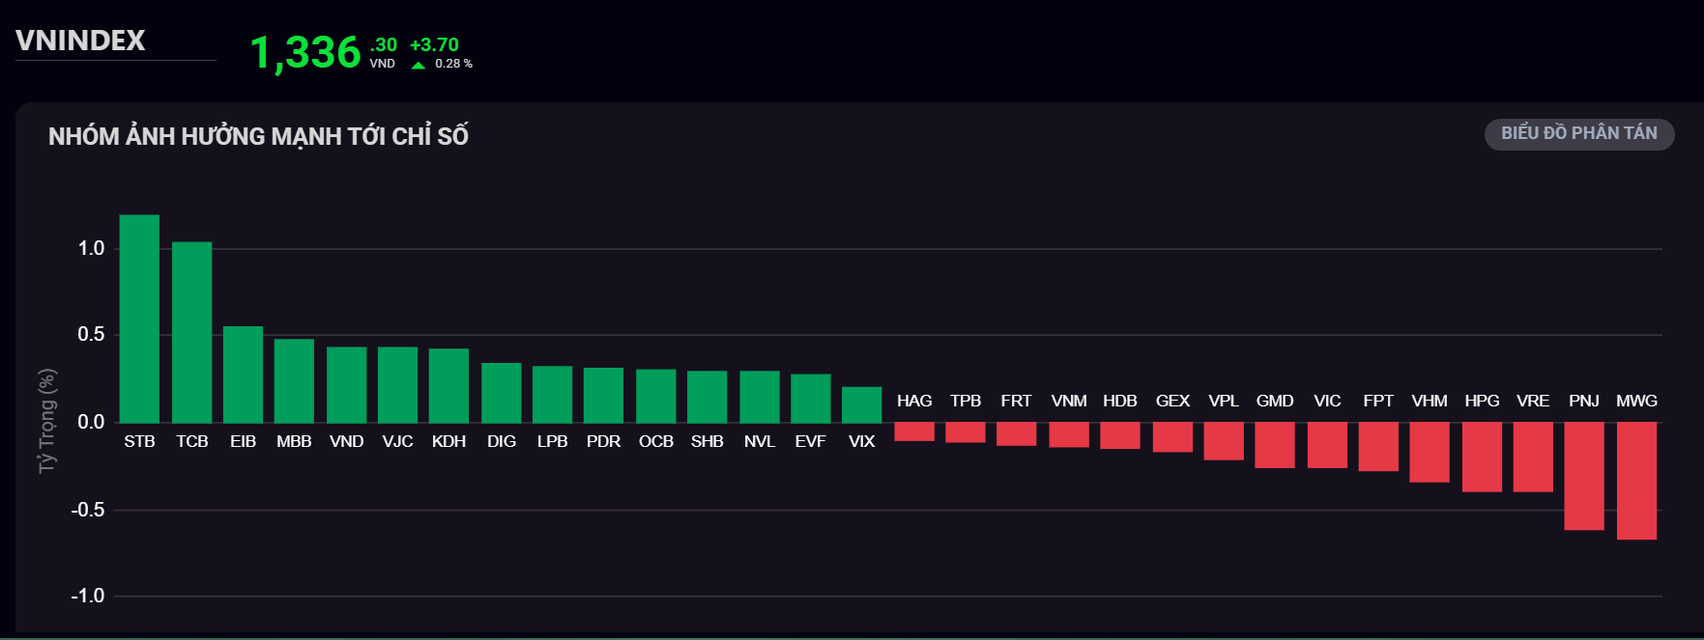Select the red MWG bar

(x=1636, y=481)
